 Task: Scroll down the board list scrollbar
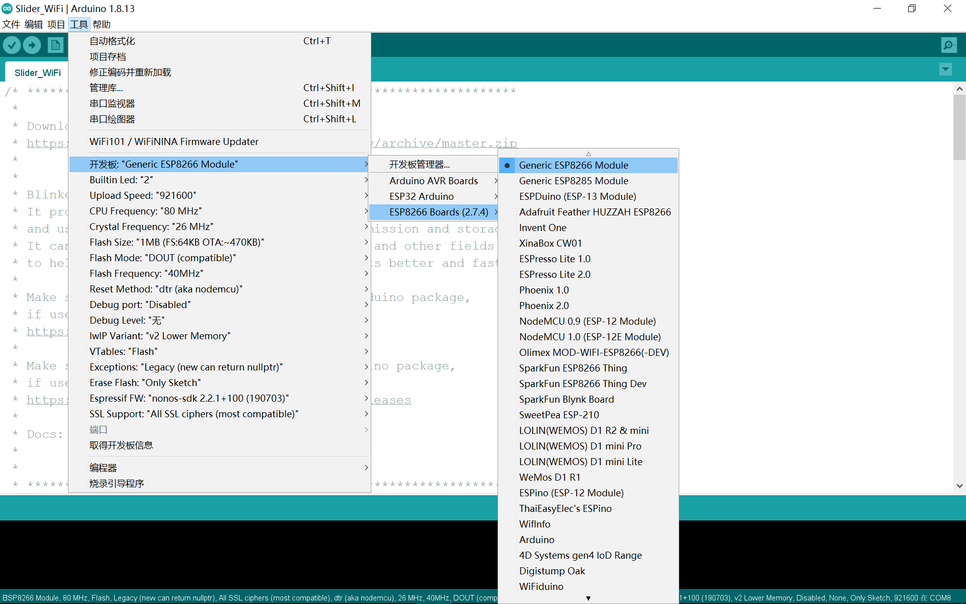(x=588, y=596)
